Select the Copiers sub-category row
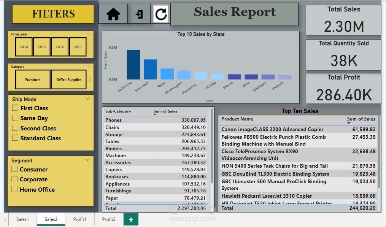Image resolution: width=386 pixels, height=227 pixels. click(x=156, y=169)
